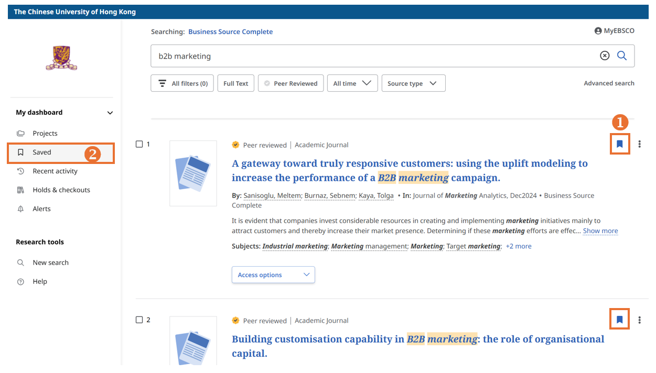656x373 pixels.
Task: Start a New search from Research tools
Action: [50, 262]
